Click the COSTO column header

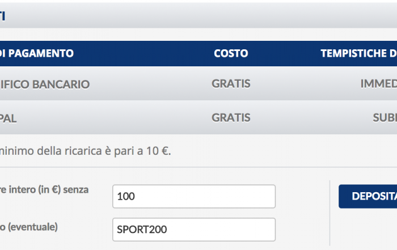pyautogui.click(x=231, y=53)
